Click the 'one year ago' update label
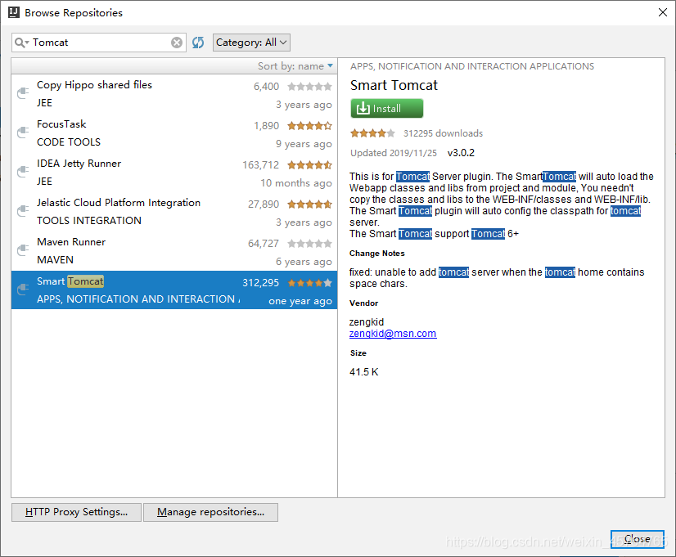This screenshot has height=557, width=676. [x=300, y=301]
